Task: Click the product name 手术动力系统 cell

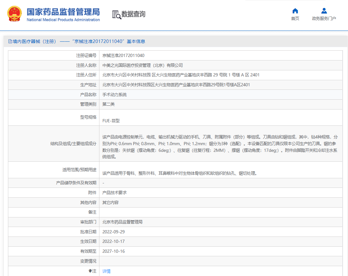Action: click(x=114, y=95)
